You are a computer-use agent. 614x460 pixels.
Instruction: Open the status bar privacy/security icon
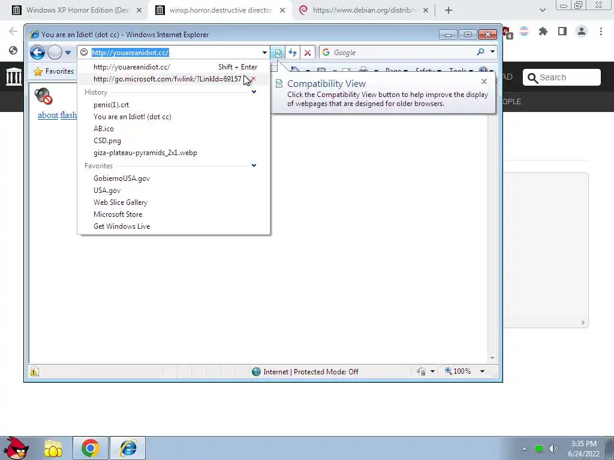coord(422,371)
